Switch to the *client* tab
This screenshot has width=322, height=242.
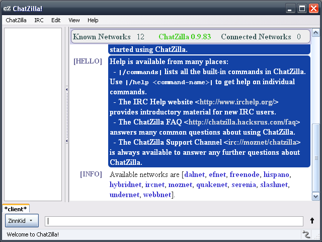click(x=16, y=209)
